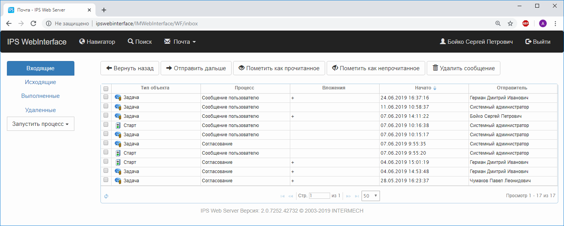Click the browser reload page icon
564x226 pixels.
tap(33, 23)
